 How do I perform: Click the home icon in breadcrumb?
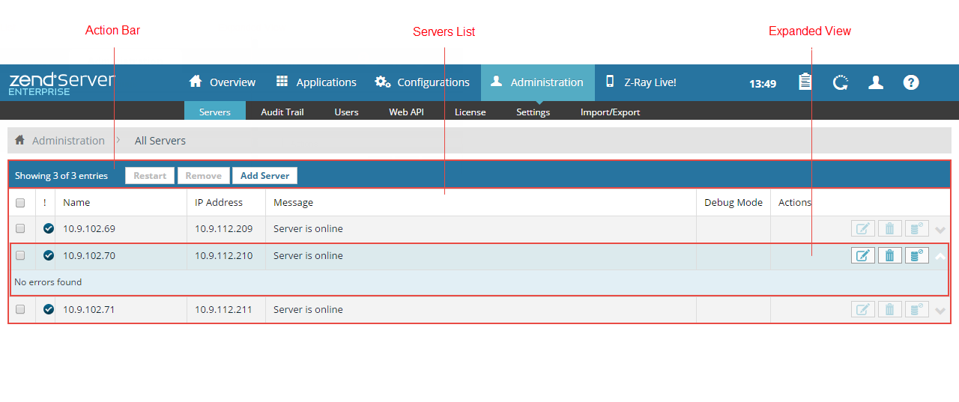pyautogui.click(x=20, y=141)
